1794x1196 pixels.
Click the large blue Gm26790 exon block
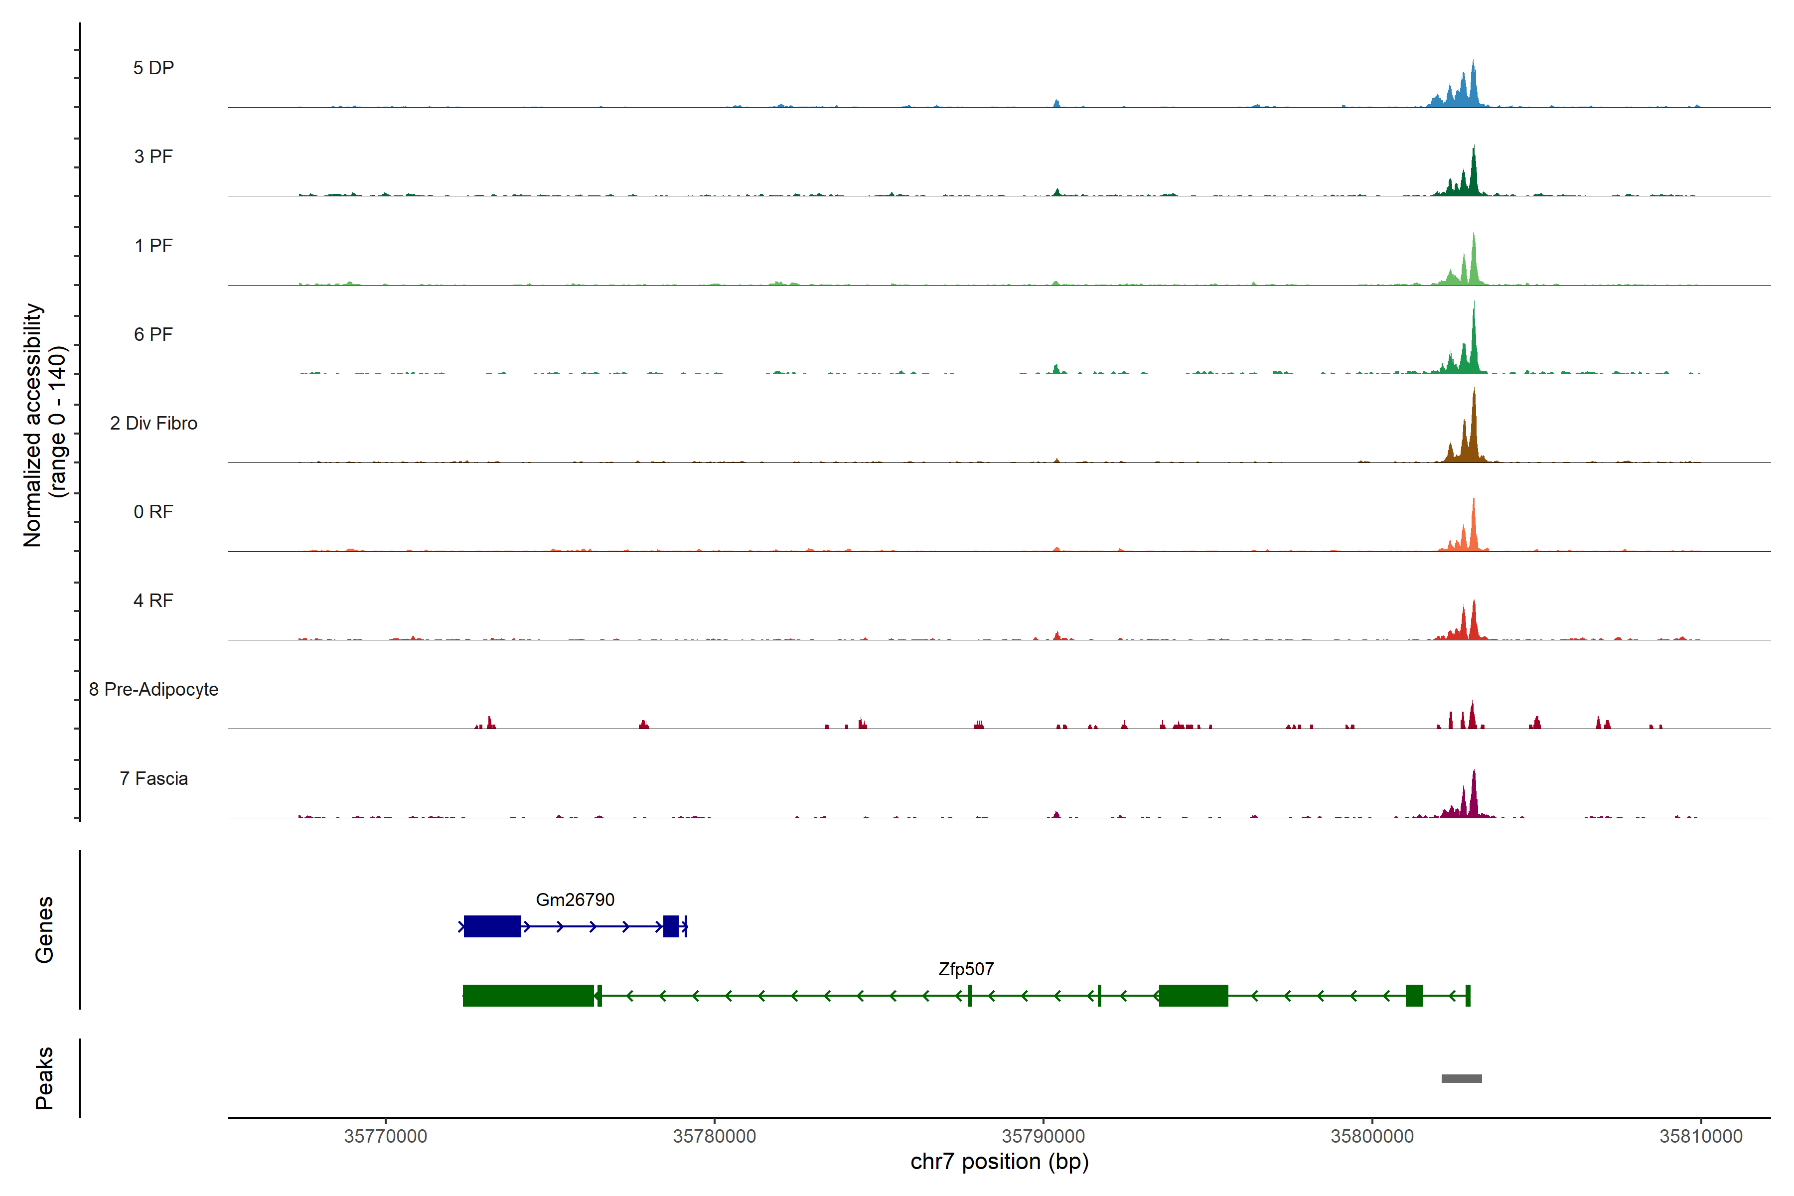point(492,927)
